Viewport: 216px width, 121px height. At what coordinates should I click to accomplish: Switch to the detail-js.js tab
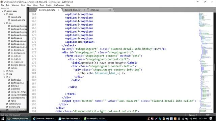point(94,10)
